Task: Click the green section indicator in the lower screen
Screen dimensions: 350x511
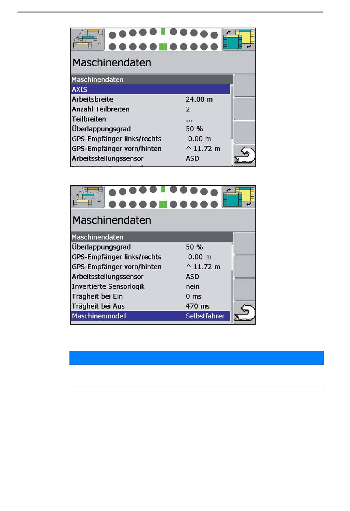Action: tap(163, 204)
